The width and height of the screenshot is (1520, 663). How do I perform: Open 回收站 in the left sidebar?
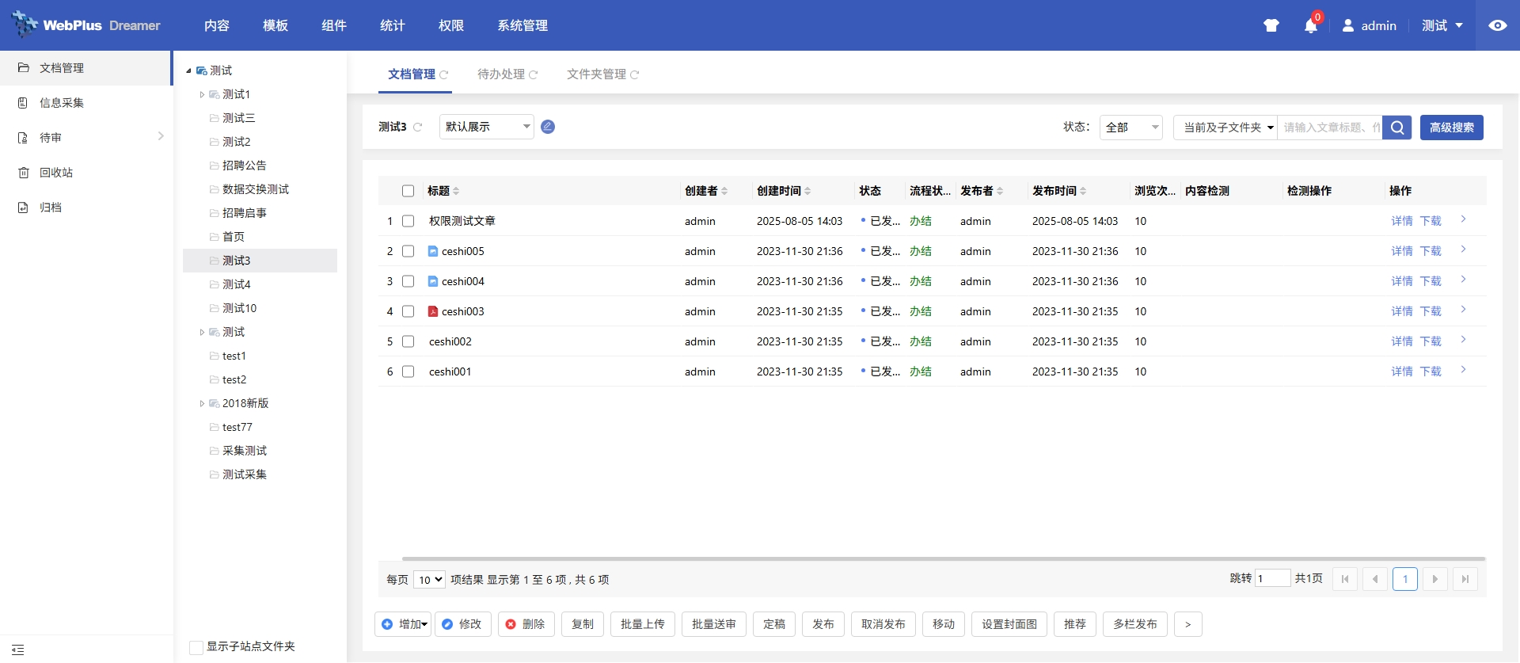[x=56, y=173]
